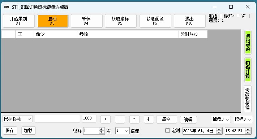Click the delay field showing 1000
Viewport: 257px width, 139px height.
coord(89,118)
